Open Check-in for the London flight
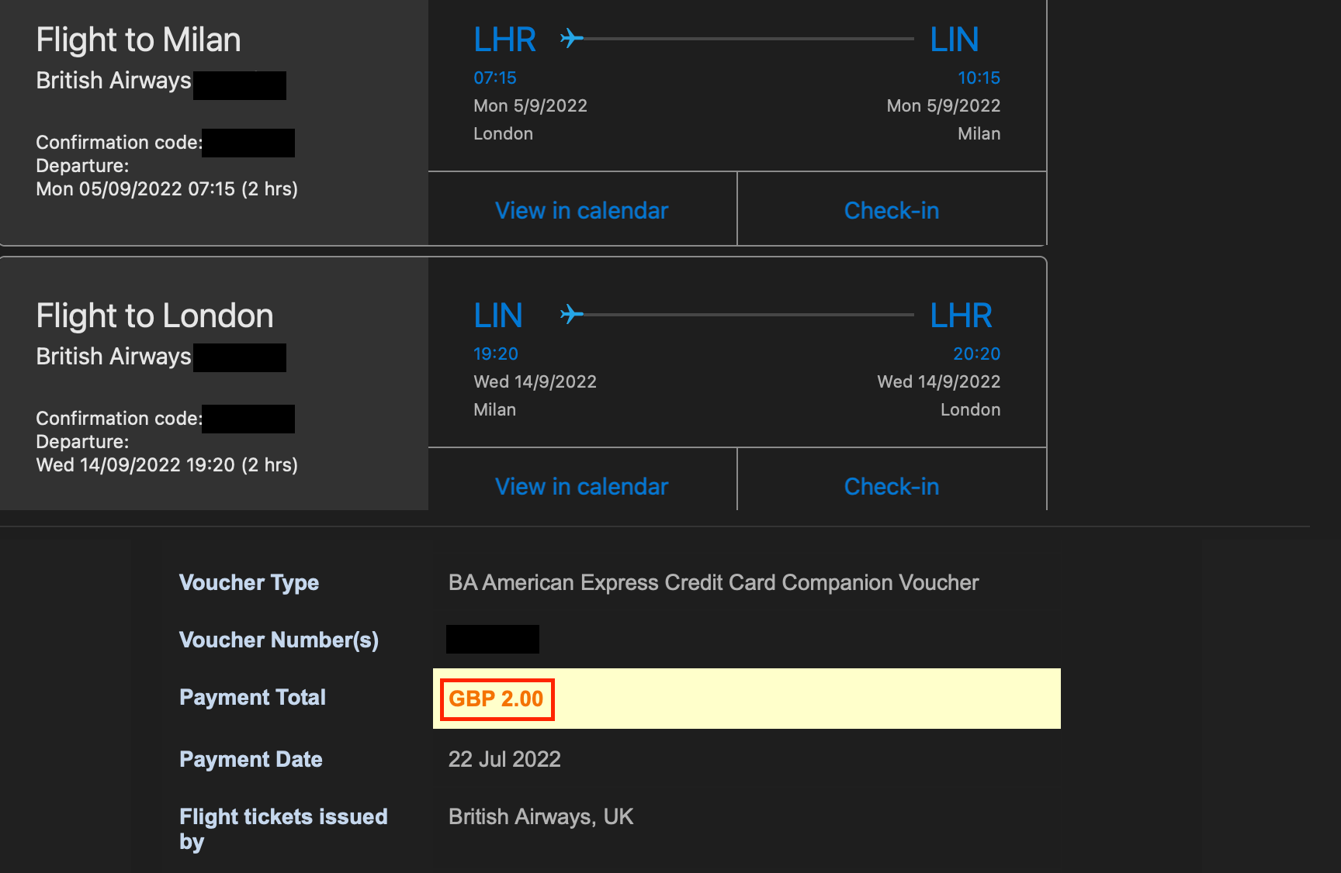This screenshot has height=873, width=1341. click(x=891, y=486)
